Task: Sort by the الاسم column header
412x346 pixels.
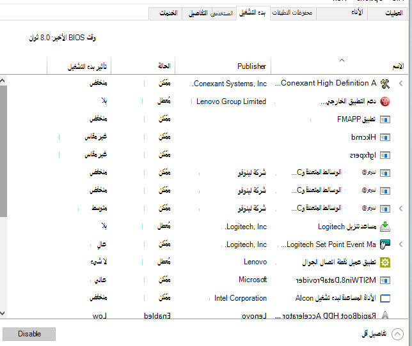Action: pyautogui.click(x=398, y=66)
